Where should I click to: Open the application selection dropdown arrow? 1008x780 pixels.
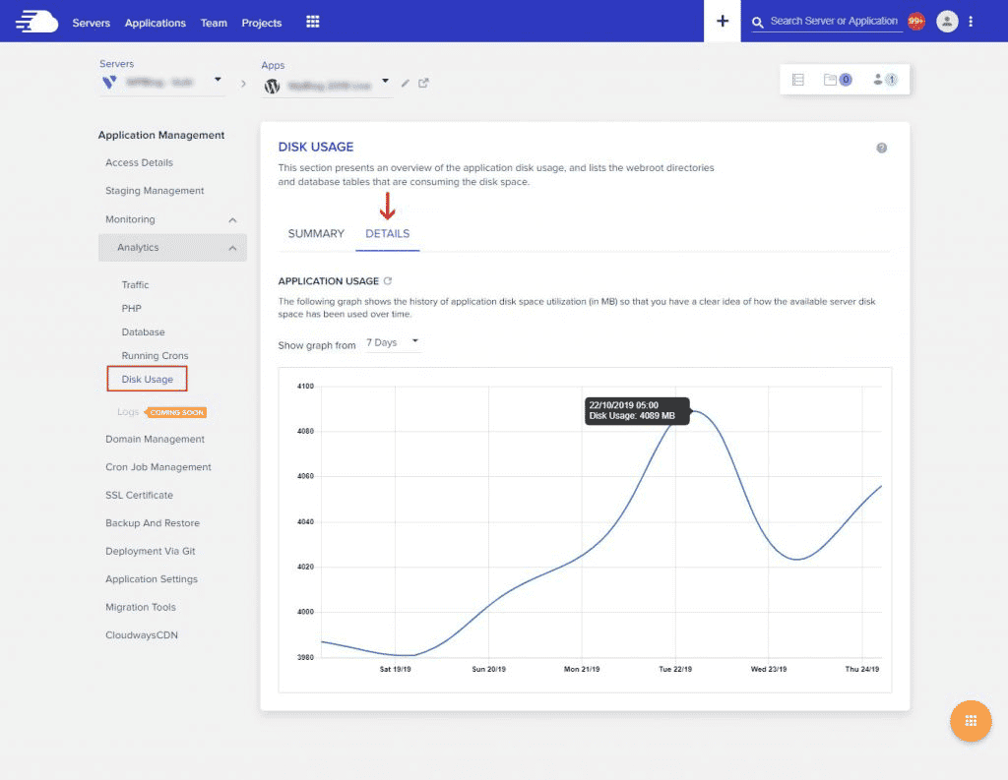(385, 81)
